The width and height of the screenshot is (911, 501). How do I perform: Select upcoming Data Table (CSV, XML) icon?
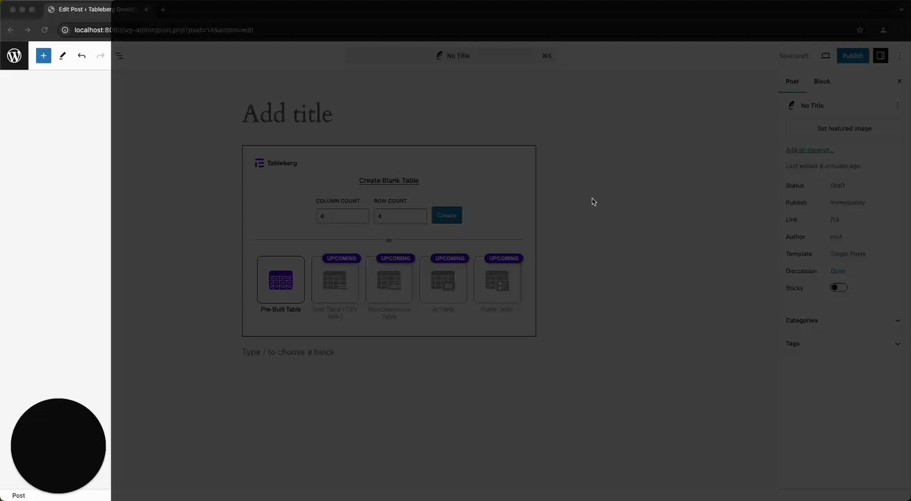[x=334, y=280]
